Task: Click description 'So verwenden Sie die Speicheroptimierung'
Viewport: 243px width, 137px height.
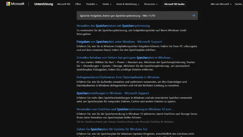Action: point(132,32)
